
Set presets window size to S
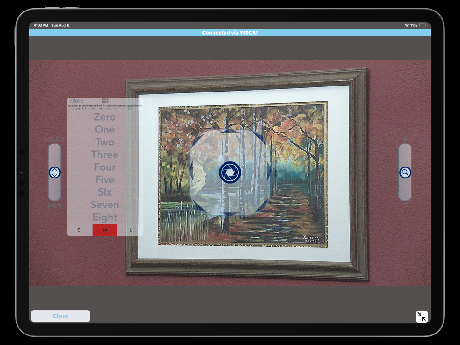79,230
